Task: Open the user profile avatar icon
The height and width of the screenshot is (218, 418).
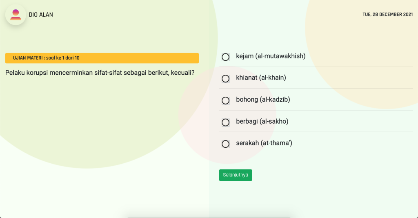Action: click(x=16, y=15)
